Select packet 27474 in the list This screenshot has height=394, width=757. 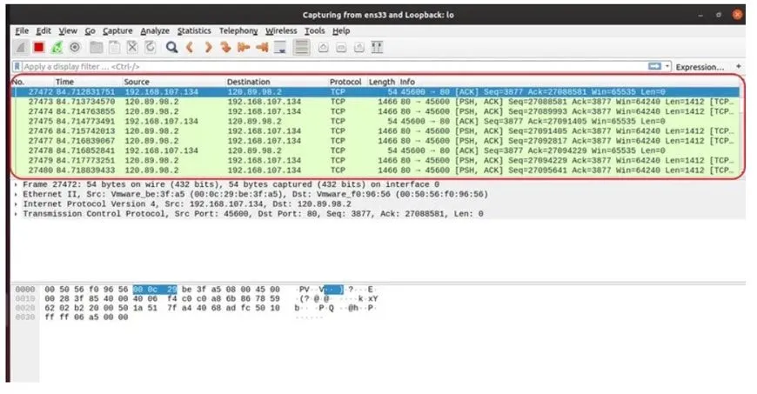click(x=375, y=111)
